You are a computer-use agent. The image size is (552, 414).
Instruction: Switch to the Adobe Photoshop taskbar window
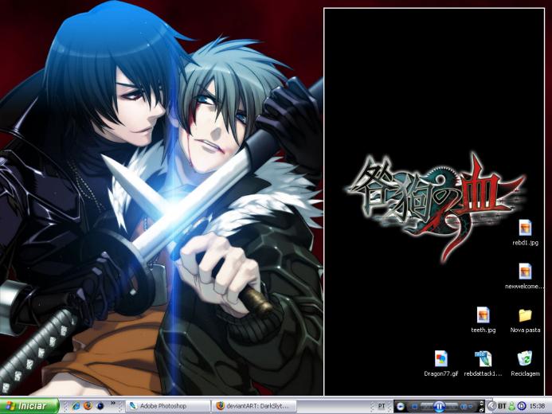[168, 406]
